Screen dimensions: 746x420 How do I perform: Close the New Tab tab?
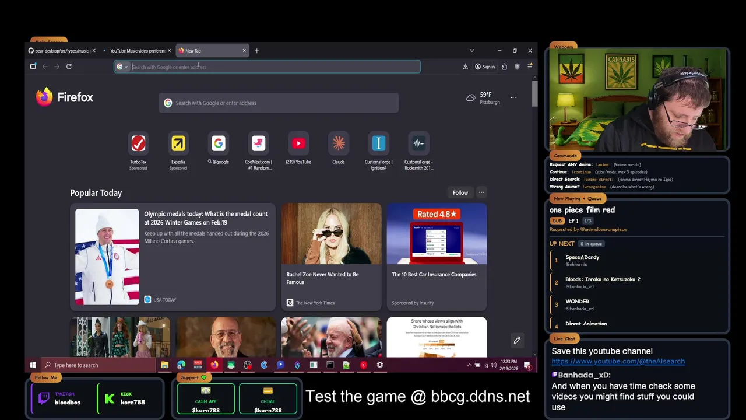(x=244, y=51)
